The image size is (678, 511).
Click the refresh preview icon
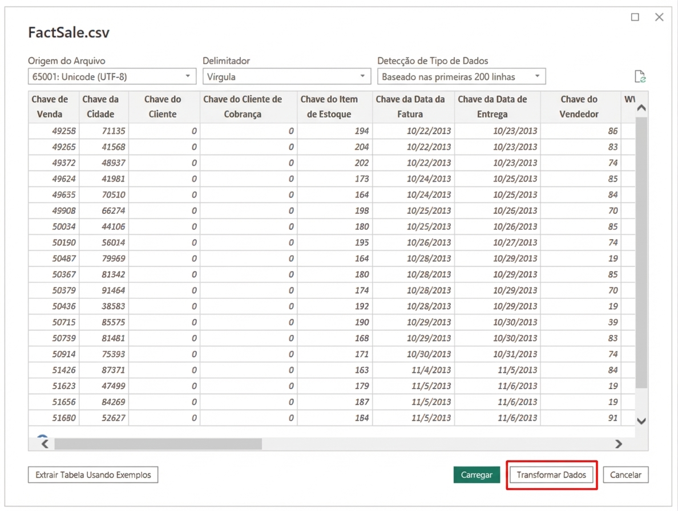coord(640,76)
